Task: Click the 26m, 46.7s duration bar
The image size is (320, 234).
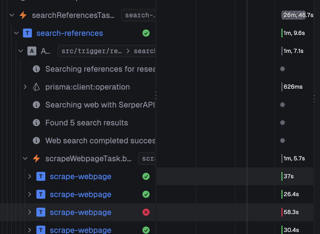Action: [293, 15]
